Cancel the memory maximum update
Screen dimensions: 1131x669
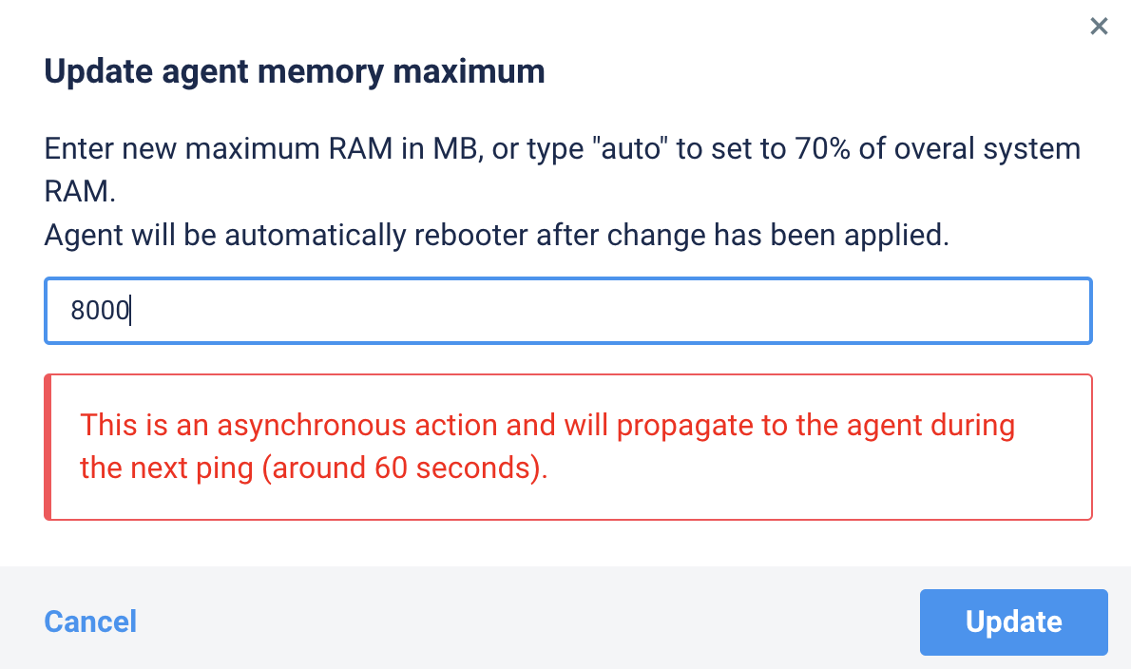[x=90, y=622]
